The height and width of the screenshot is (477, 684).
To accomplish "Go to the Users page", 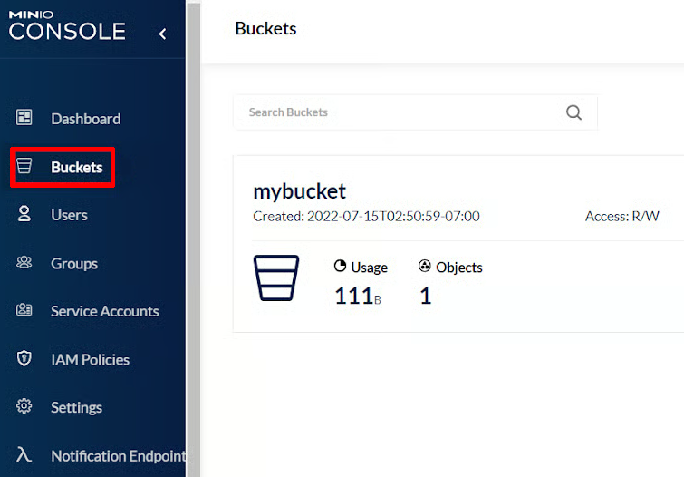I will click(x=69, y=215).
